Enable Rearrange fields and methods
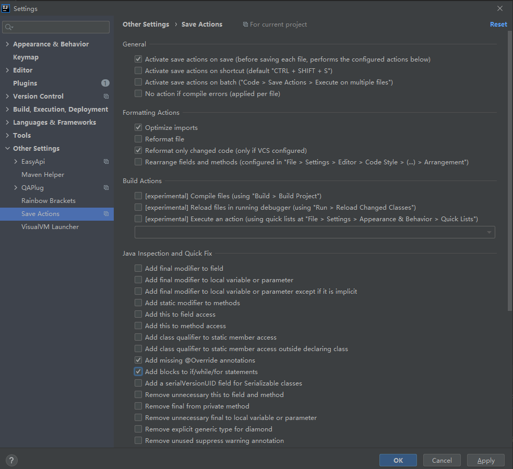The height and width of the screenshot is (469, 513). [x=138, y=162]
